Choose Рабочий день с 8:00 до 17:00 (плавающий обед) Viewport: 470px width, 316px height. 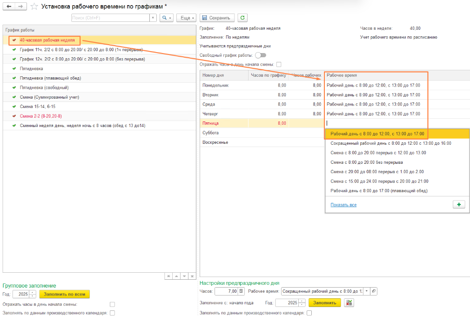tap(378, 191)
